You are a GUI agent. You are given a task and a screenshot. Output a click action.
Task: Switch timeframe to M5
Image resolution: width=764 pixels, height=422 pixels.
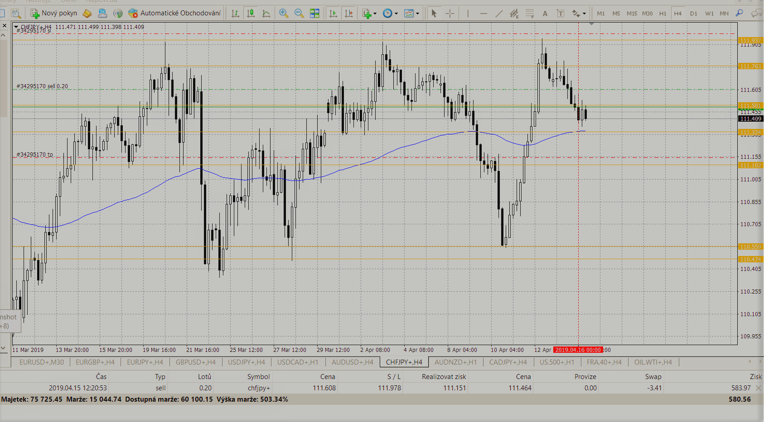click(616, 13)
